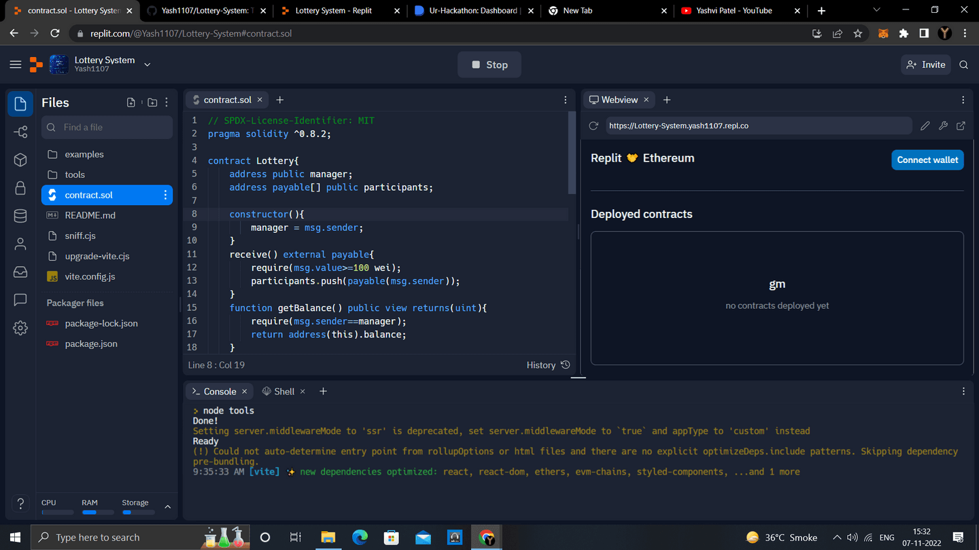Expand the examples folder
This screenshot has width=979, height=550.
pyautogui.click(x=107, y=154)
